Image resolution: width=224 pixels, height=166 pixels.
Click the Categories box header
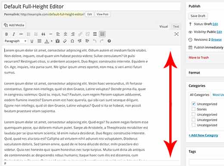click(205, 86)
